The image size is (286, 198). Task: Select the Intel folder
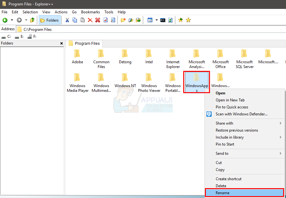coord(149,57)
